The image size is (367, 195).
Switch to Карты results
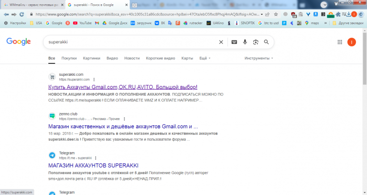(x=187, y=58)
